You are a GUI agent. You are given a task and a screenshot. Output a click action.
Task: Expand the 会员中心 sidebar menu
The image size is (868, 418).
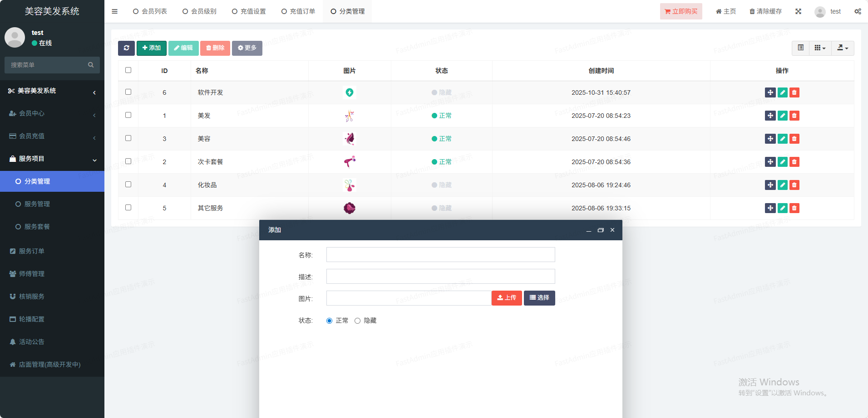(x=52, y=113)
